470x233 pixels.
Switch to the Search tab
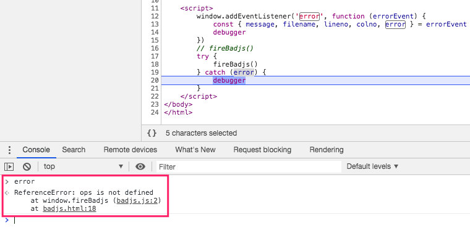point(74,150)
